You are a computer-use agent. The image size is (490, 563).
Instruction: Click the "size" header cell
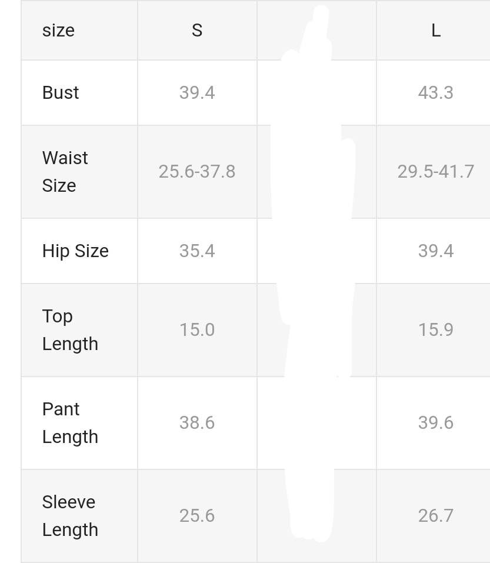click(58, 31)
